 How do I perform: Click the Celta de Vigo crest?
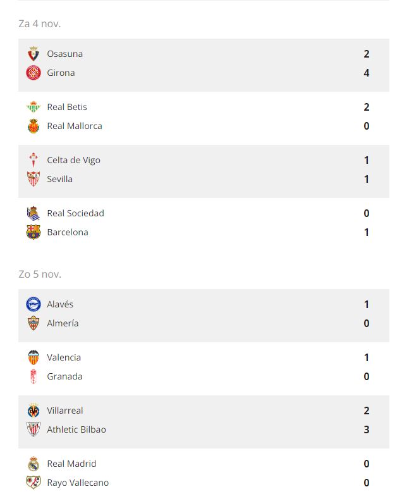pyautogui.click(x=34, y=160)
